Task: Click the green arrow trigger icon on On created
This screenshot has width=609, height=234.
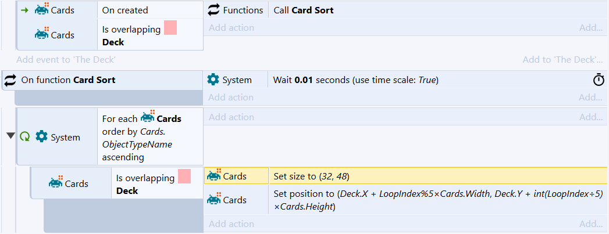Action: (25, 10)
